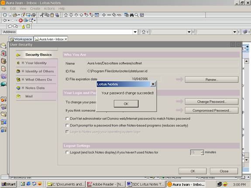Enable Don't prompt for password from other programs

tap(67, 125)
